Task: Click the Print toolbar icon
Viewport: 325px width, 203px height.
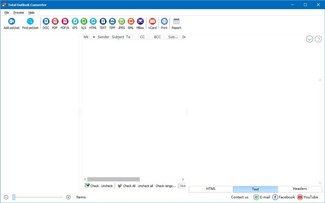Action: pyautogui.click(x=164, y=24)
